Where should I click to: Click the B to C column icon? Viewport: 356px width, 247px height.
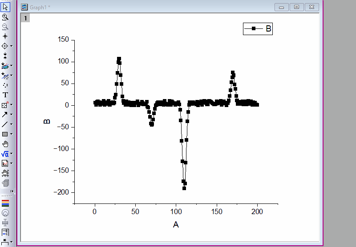[x=5, y=232]
